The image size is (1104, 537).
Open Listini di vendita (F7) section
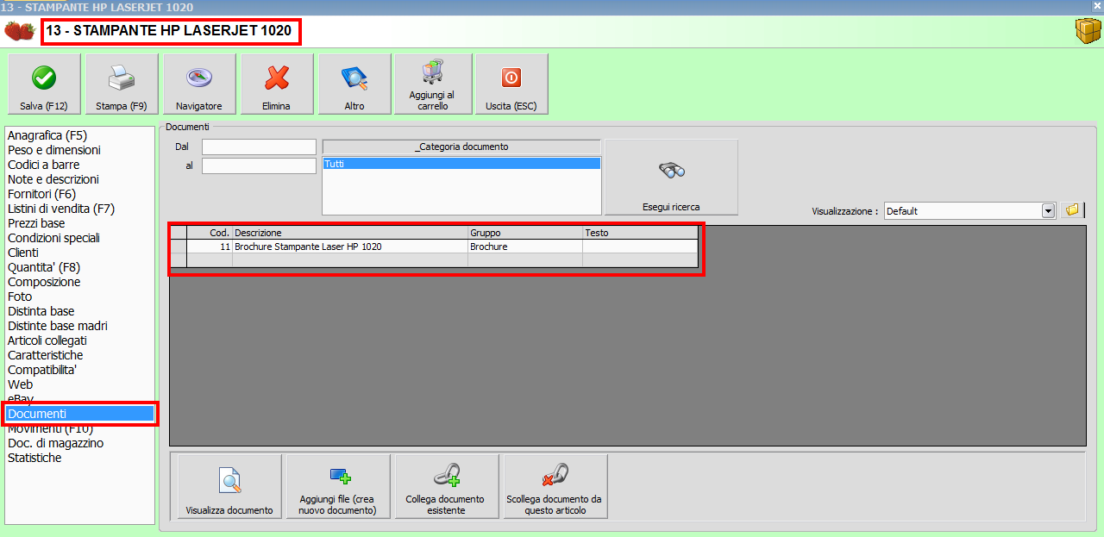click(61, 209)
